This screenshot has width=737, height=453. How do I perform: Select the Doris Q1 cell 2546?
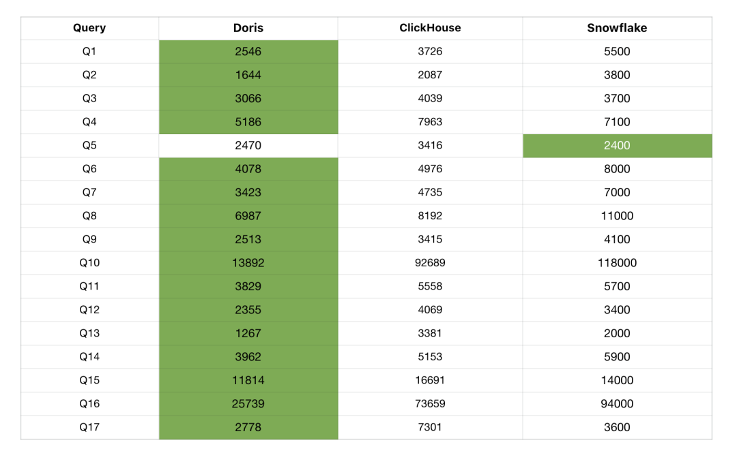point(248,51)
